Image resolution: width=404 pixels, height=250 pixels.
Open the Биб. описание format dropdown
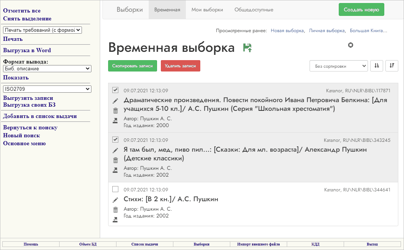tap(47, 68)
